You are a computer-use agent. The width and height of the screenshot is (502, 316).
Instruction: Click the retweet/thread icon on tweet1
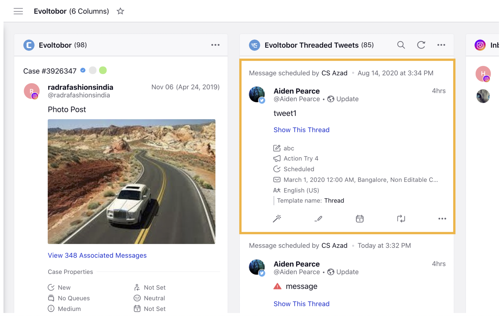click(x=401, y=219)
